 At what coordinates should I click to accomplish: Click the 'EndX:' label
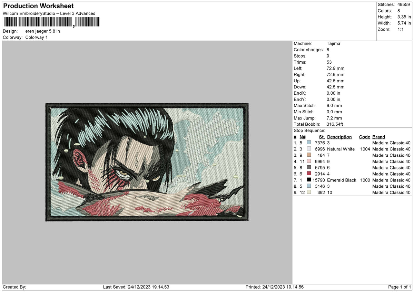coord(300,93)
